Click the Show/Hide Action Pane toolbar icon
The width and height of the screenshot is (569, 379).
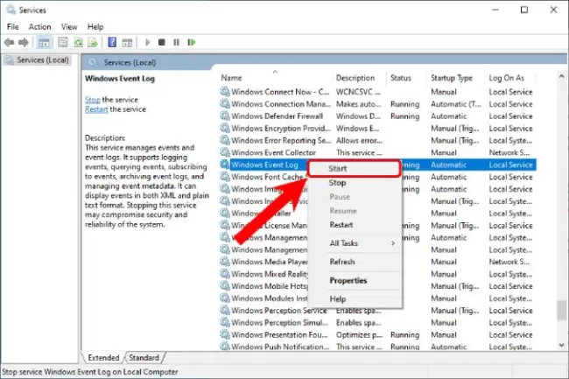point(127,43)
